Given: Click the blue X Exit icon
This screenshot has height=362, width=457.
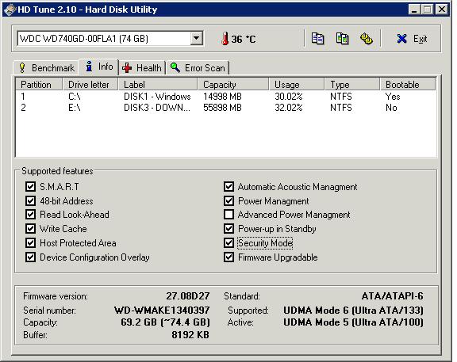Looking at the screenshot, I should coord(401,38).
